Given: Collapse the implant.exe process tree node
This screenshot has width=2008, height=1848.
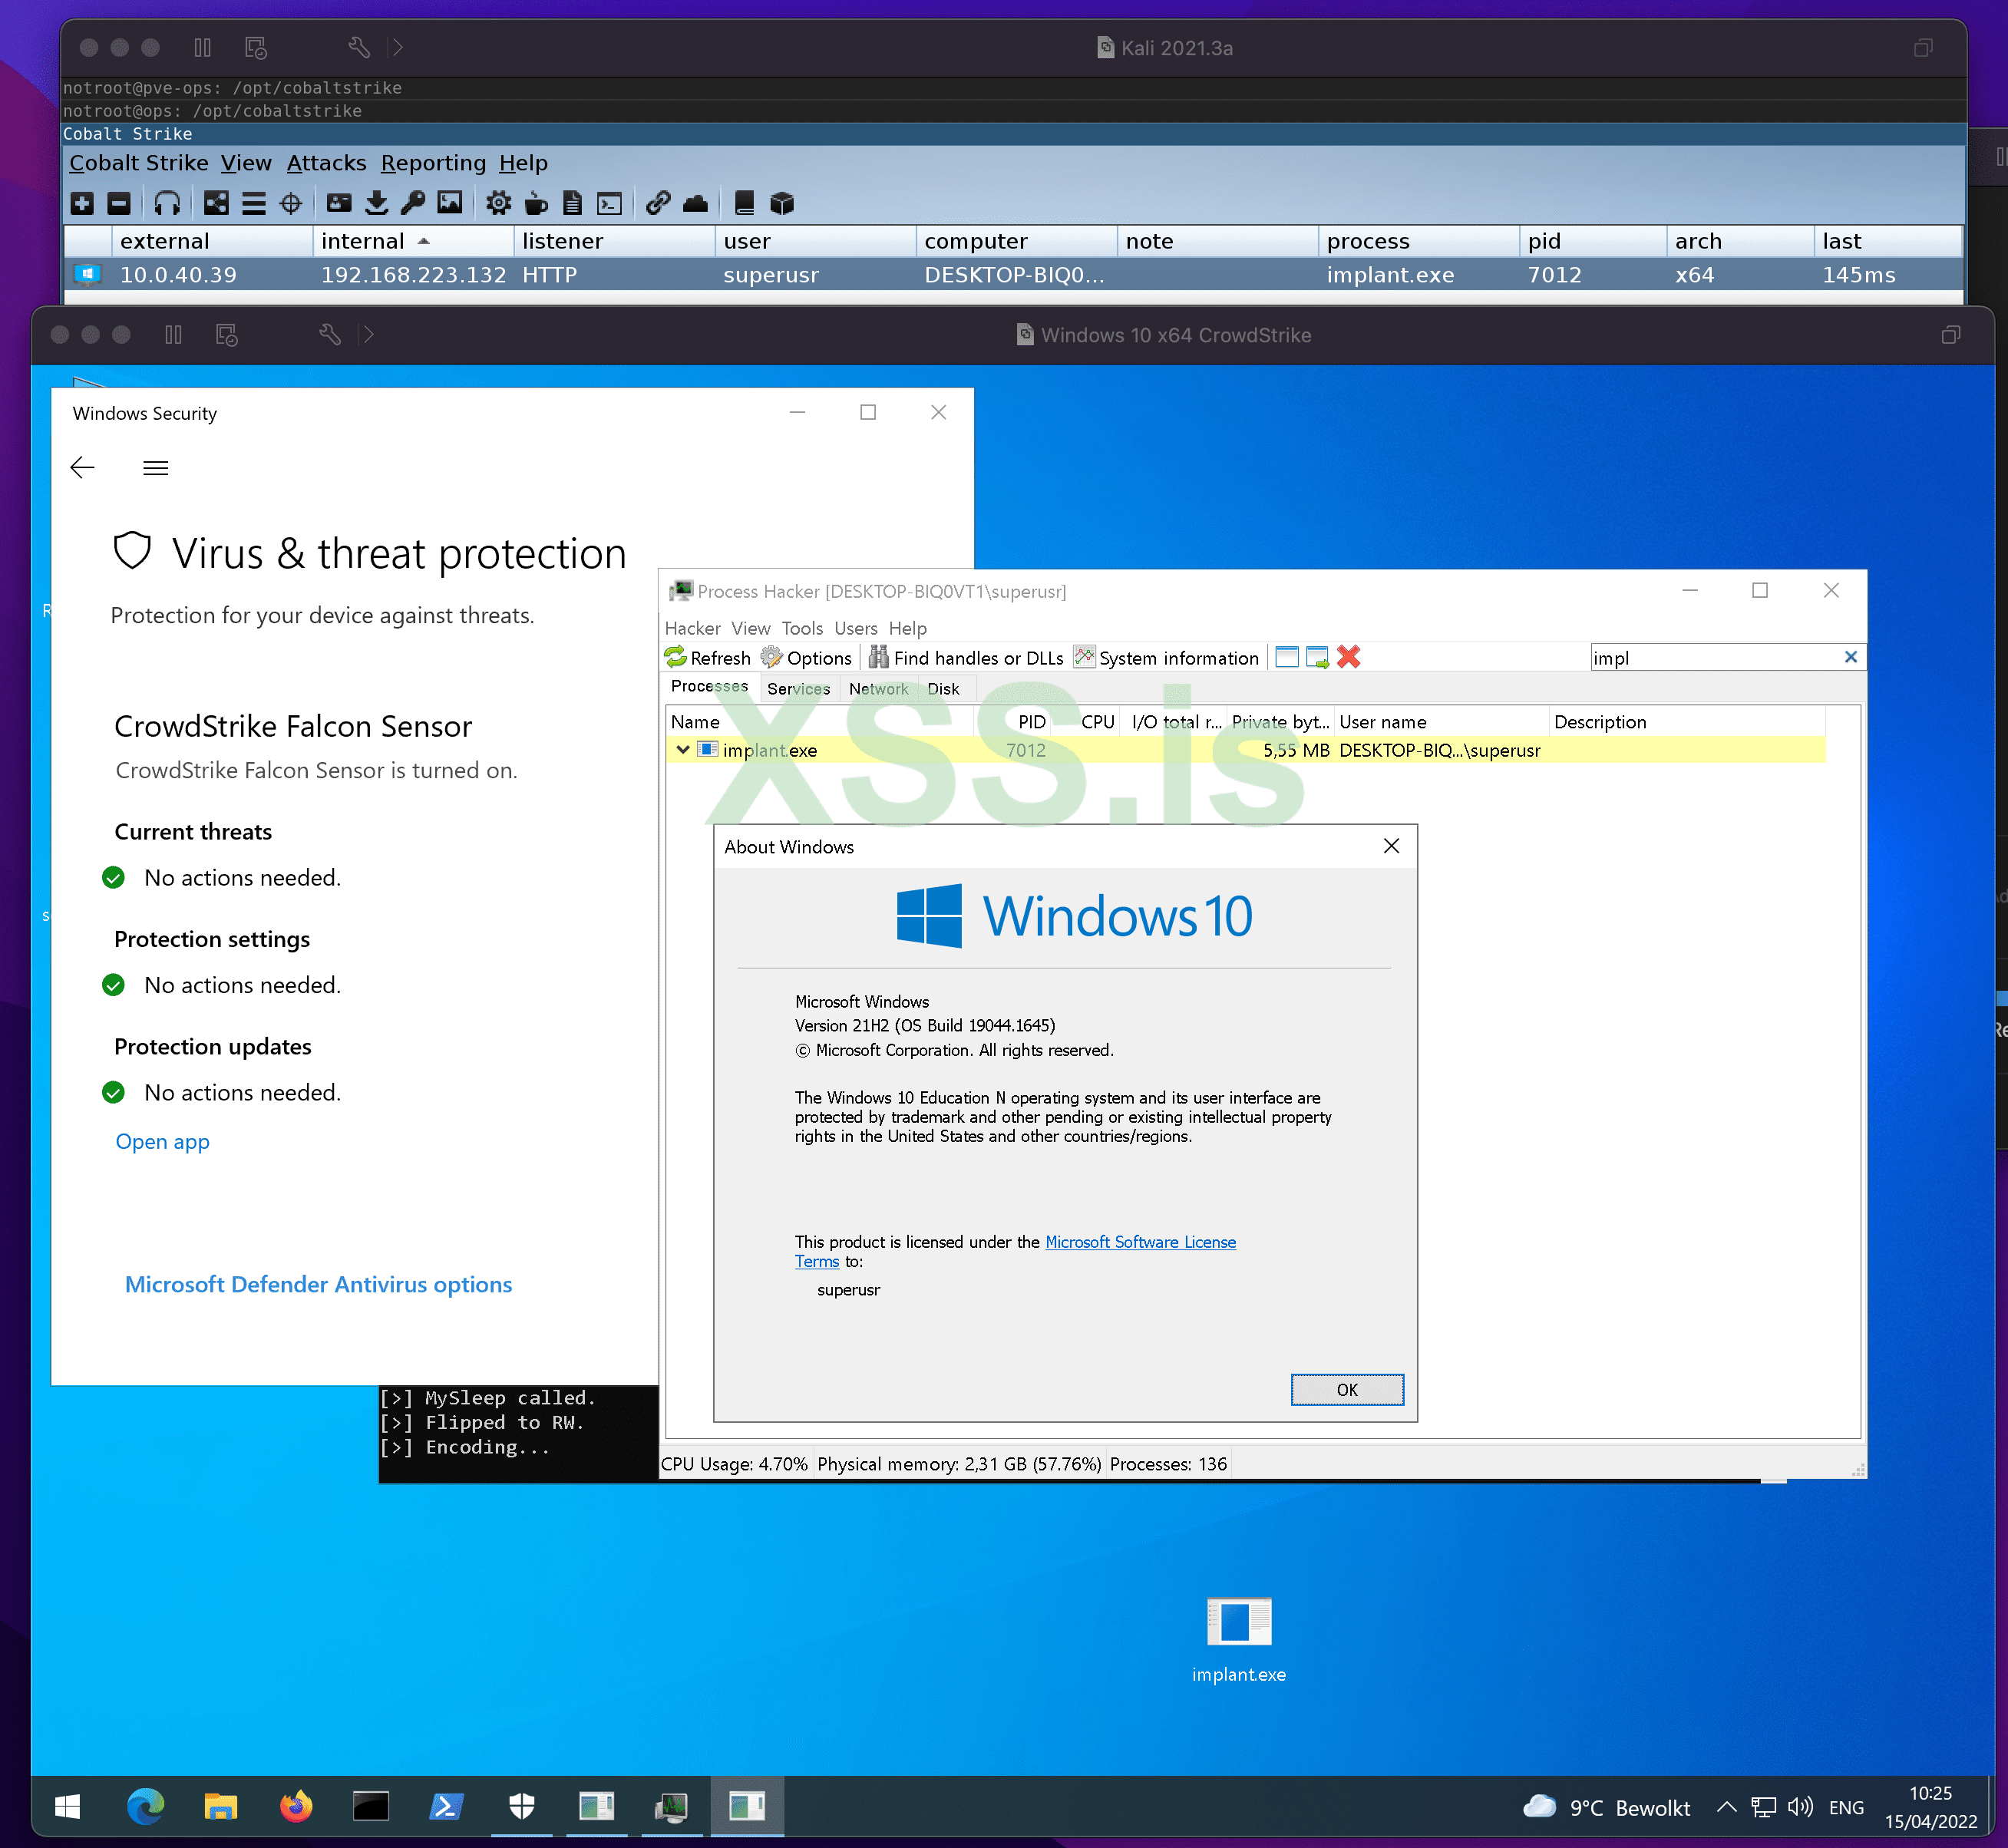Looking at the screenshot, I should [683, 750].
